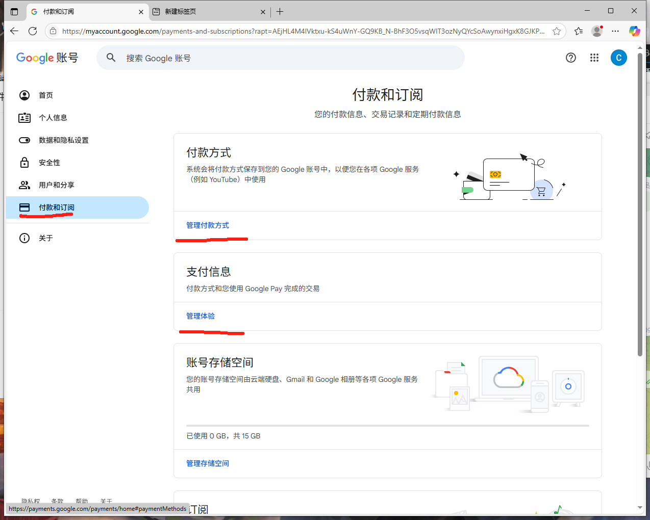650x520 pixels.
Task: Open the browser profile icon
Action: coord(596,31)
